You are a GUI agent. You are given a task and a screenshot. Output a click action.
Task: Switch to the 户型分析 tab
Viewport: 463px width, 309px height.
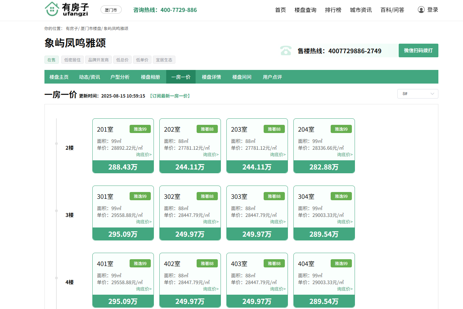click(x=120, y=77)
